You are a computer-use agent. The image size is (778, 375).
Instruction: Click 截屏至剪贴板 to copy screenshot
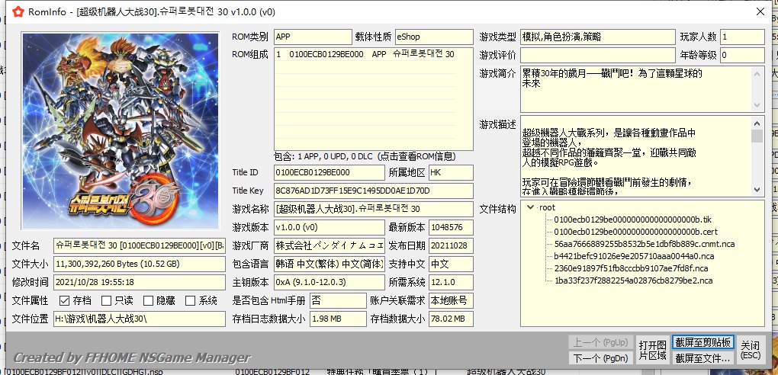702,342
